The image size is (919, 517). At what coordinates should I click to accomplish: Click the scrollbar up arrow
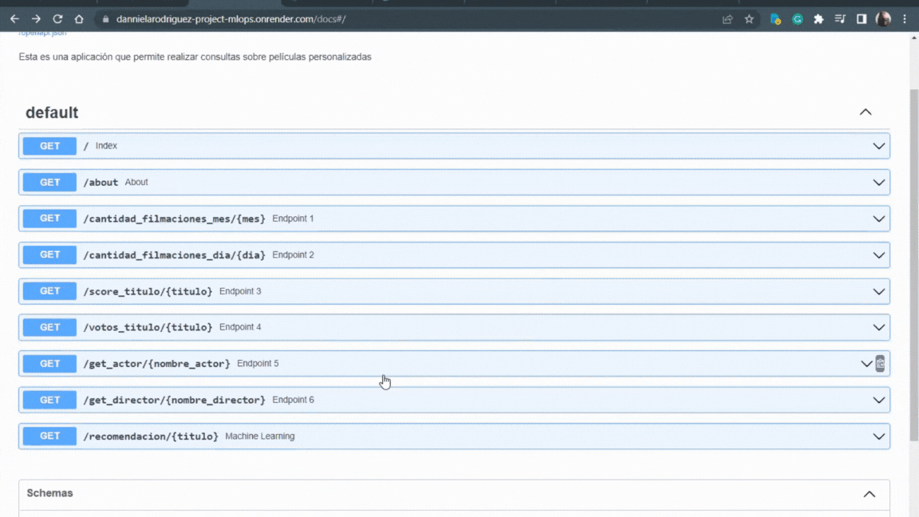(x=913, y=37)
